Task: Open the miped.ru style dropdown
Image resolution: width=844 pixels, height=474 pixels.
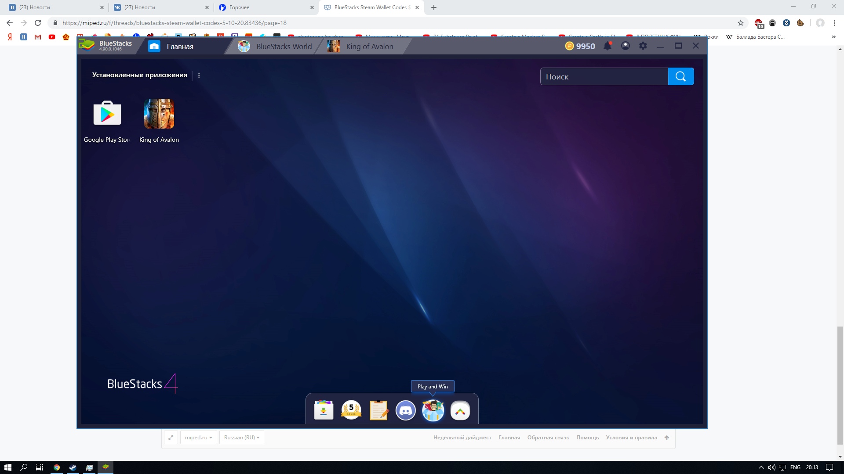Action: [x=199, y=438]
